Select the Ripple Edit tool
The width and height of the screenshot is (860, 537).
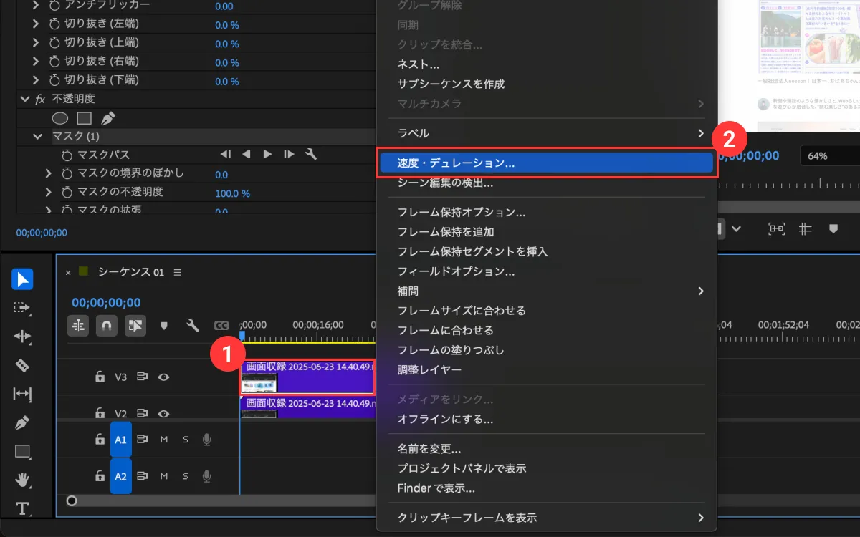point(22,337)
